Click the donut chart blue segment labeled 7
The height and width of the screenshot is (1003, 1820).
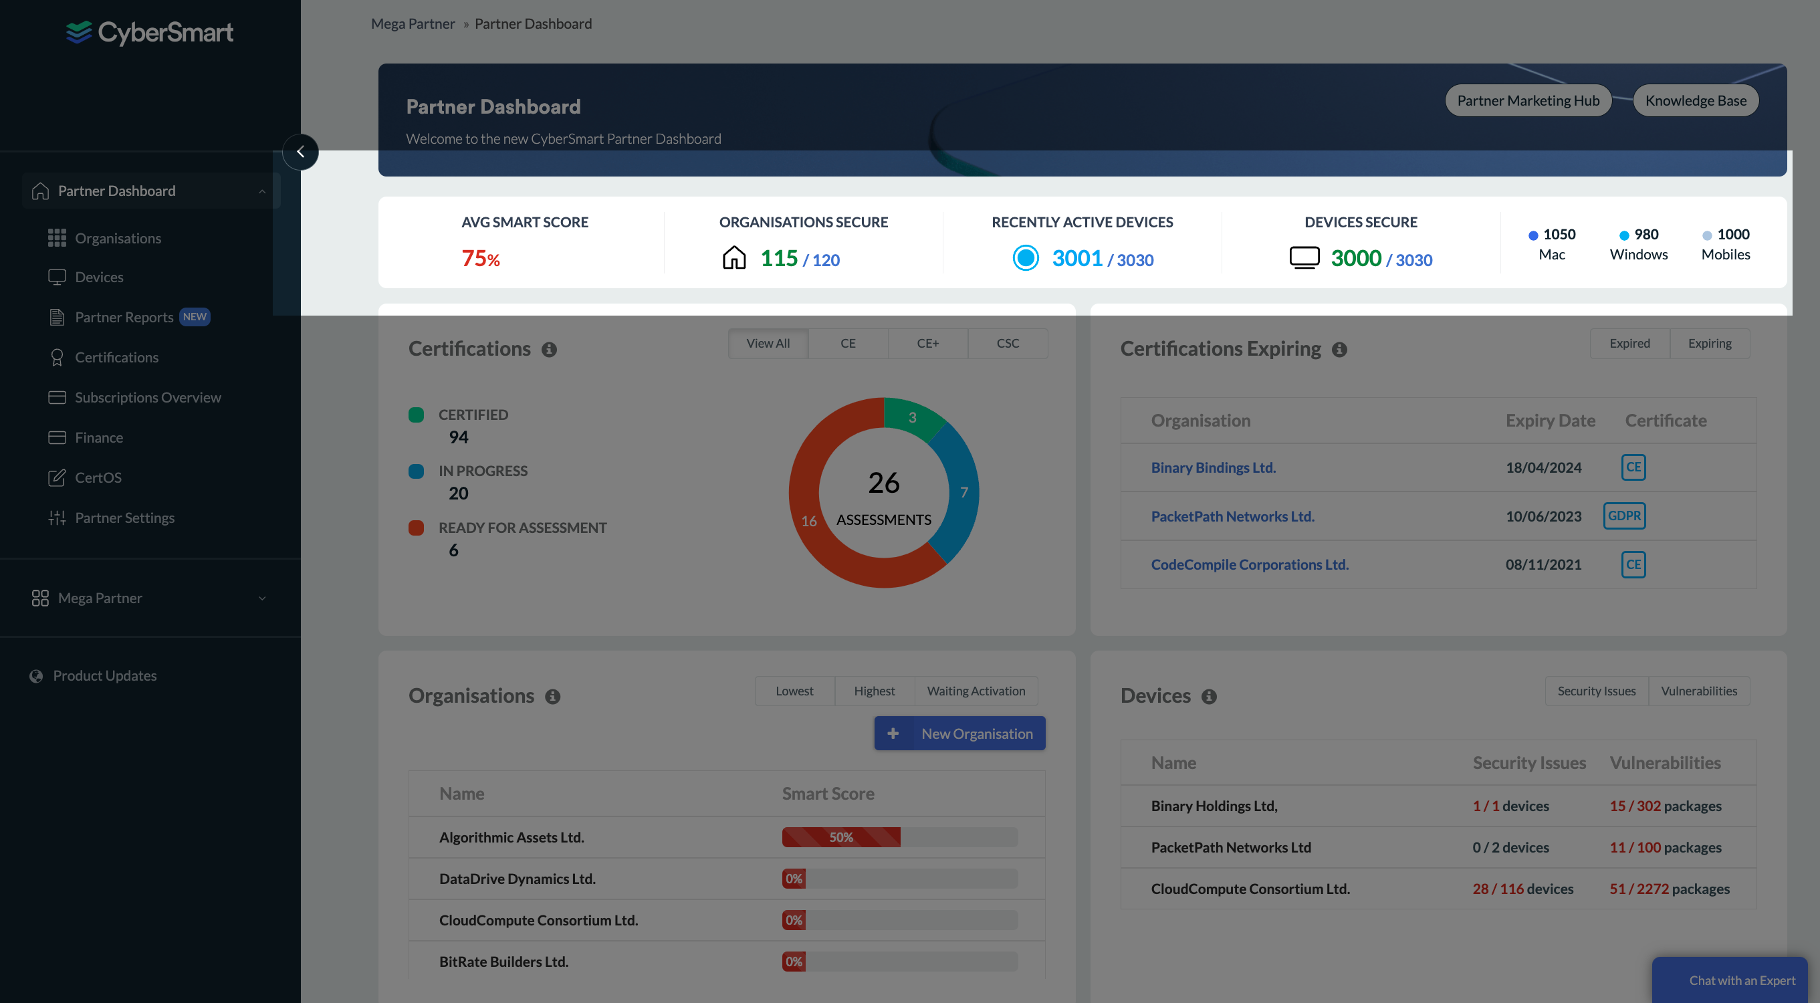click(963, 491)
